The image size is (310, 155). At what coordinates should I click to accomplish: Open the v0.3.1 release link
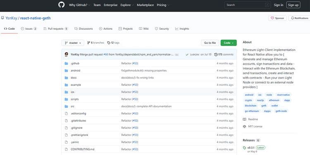(x=251, y=148)
